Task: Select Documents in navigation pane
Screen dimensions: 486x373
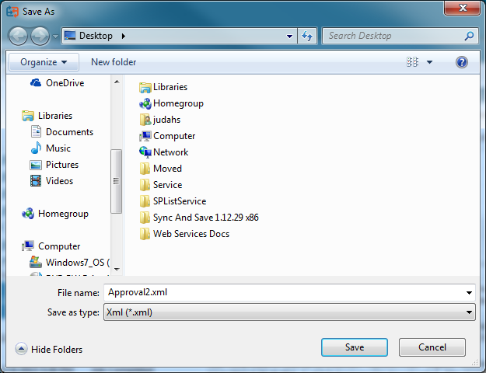Action: (62, 132)
